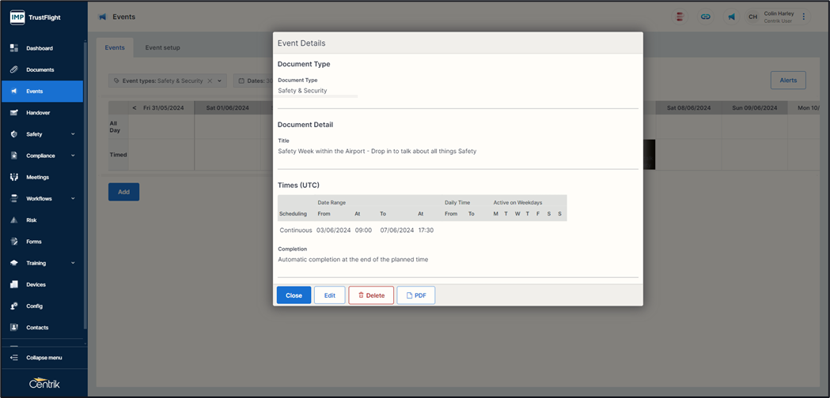Switch to the Event setup tab
The width and height of the screenshot is (830, 398).
(x=162, y=47)
